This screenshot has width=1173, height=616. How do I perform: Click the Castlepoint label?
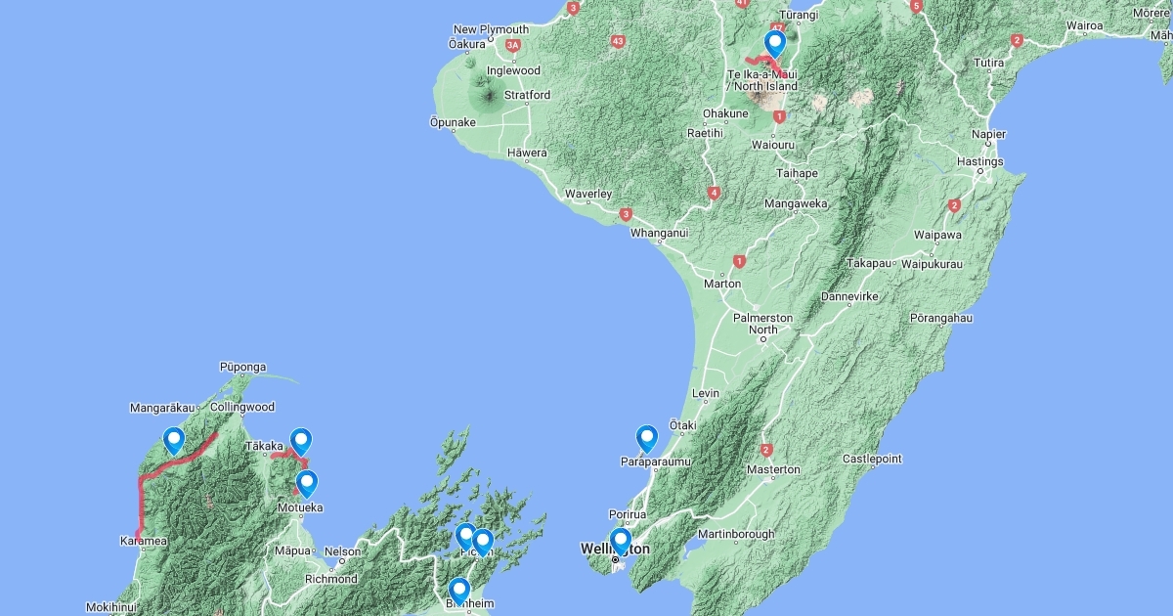pos(872,459)
